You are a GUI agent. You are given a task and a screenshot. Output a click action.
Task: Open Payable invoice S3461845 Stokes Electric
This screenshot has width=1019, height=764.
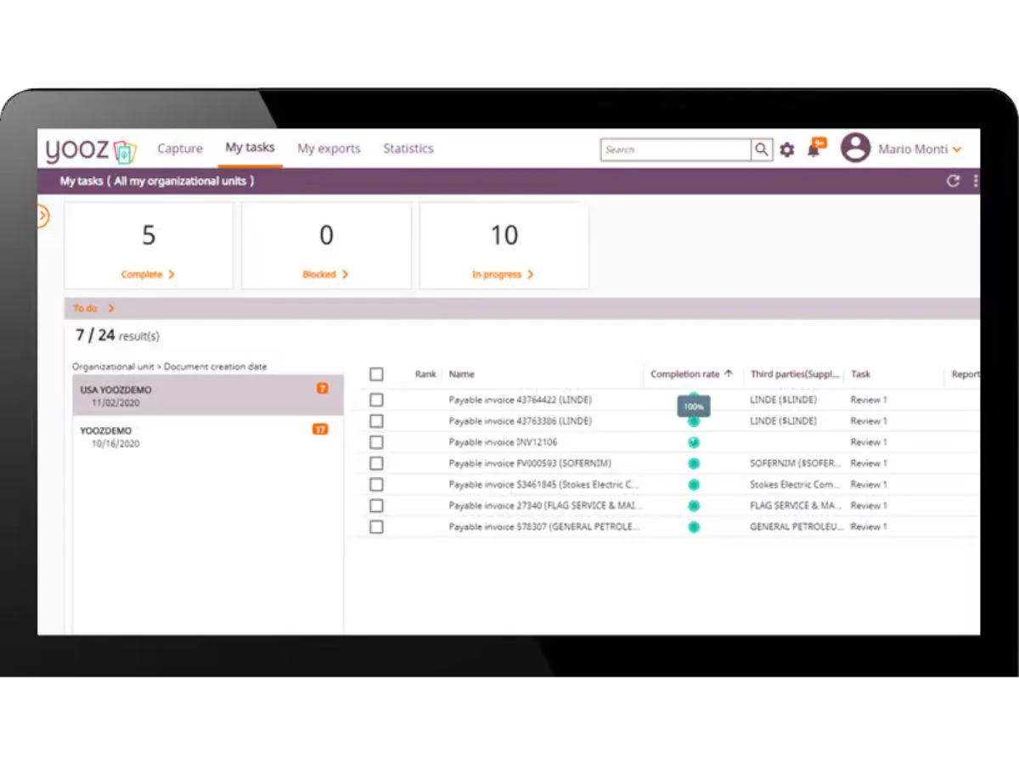[x=544, y=485]
